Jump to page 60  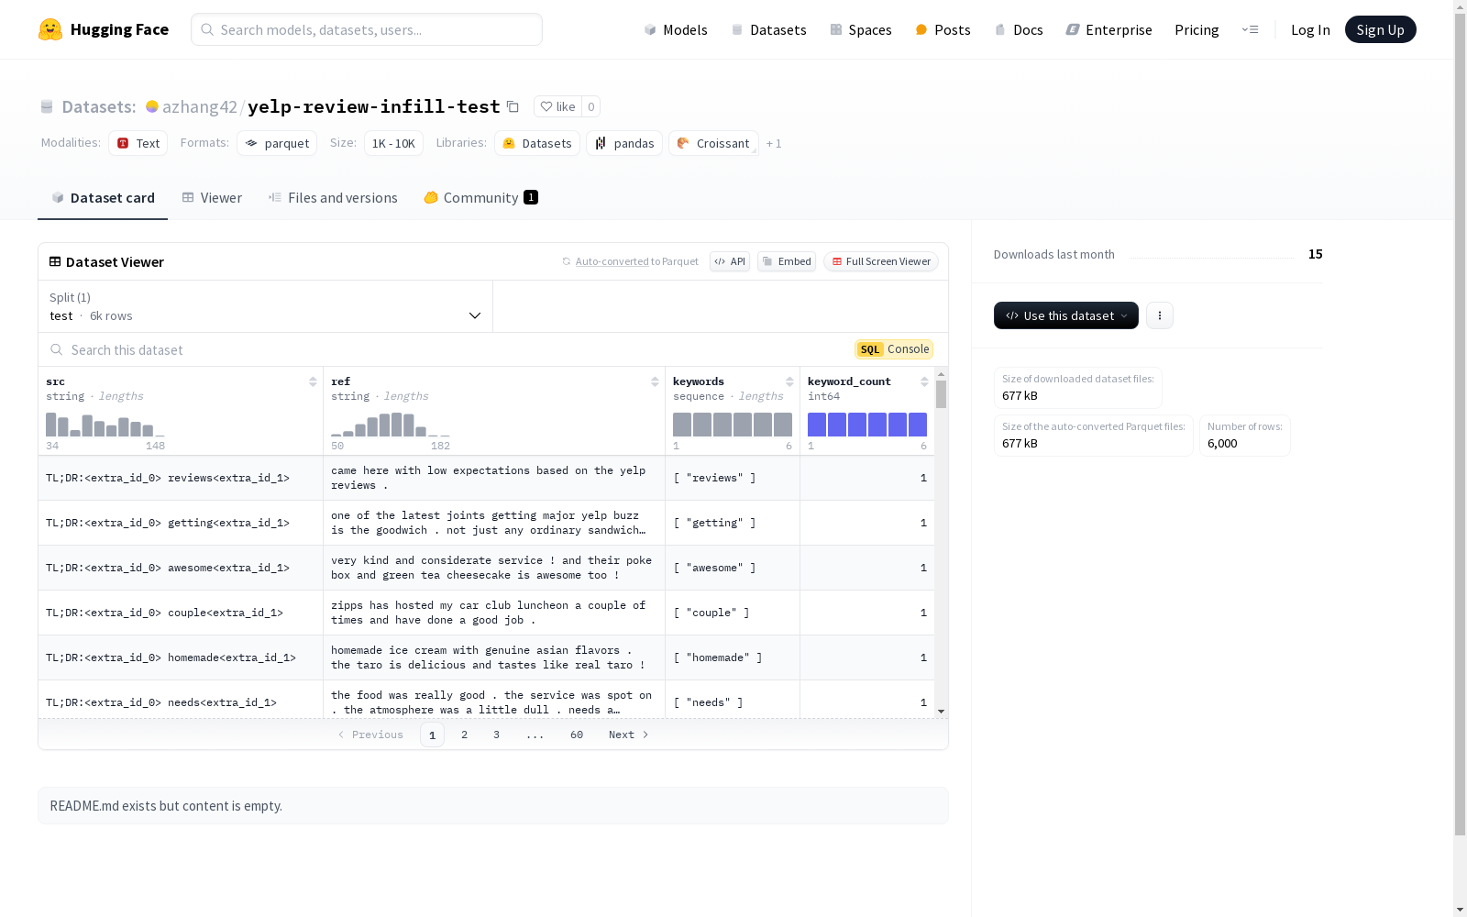(x=577, y=735)
